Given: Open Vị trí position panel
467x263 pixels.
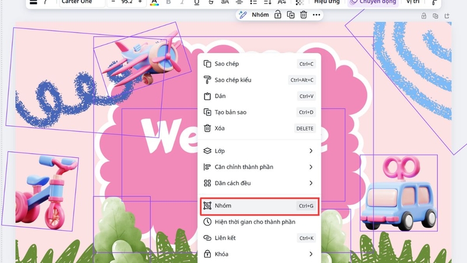Looking at the screenshot, I should point(413,2).
